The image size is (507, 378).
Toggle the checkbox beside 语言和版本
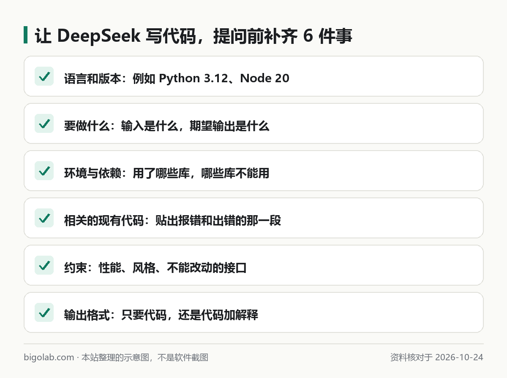point(44,76)
